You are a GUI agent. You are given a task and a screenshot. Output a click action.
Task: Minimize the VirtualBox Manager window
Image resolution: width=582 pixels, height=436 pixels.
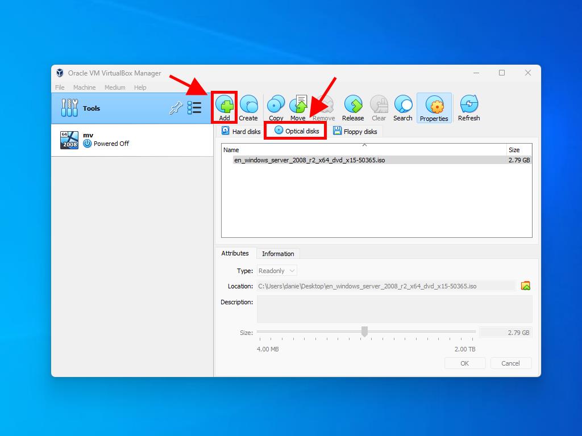pyautogui.click(x=476, y=73)
